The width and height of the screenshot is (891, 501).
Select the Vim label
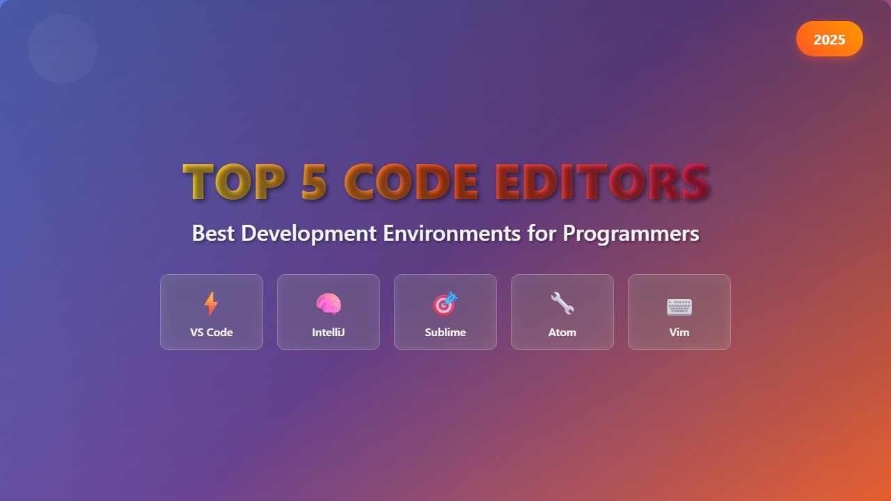click(x=679, y=333)
